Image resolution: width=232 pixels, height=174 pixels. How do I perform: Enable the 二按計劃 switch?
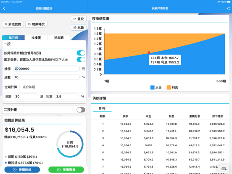(x=81, y=110)
